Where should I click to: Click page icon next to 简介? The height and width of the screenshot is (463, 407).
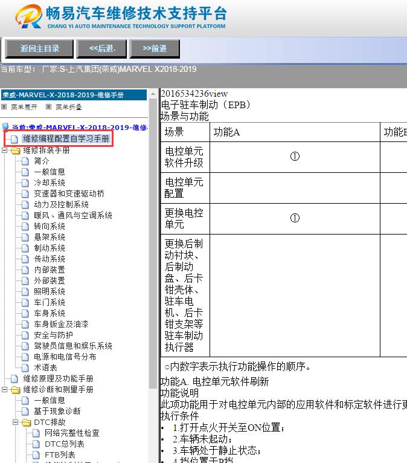(x=25, y=161)
